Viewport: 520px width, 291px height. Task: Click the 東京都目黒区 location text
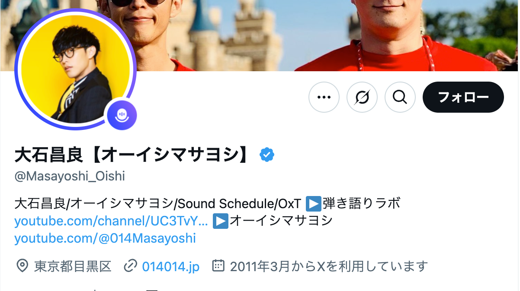click(x=73, y=266)
